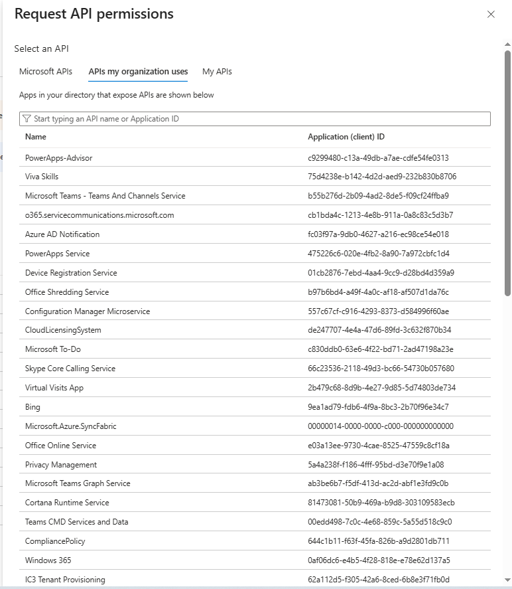Select Microsoft Teams Graph Service
The width and height of the screenshot is (512, 589).
point(78,483)
